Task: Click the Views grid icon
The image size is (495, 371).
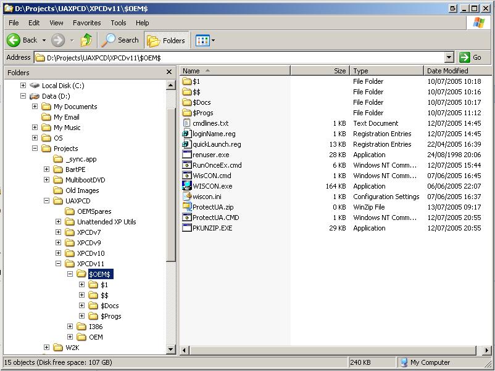Action: [202, 40]
